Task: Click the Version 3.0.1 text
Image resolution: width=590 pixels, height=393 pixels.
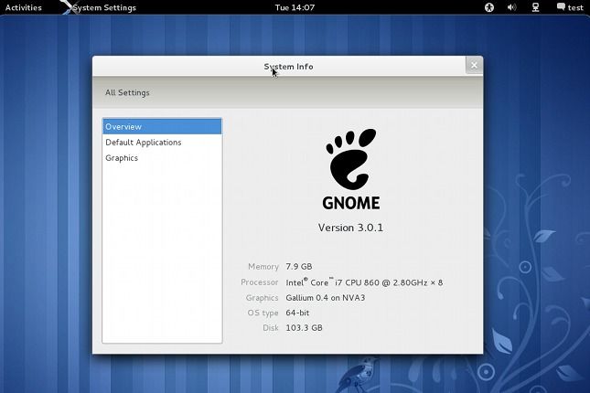Action: coord(350,228)
